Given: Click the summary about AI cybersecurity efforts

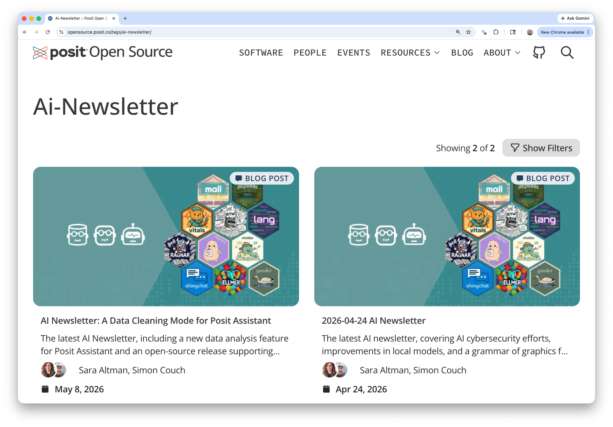Looking at the screenshot, I should [445, 345].
